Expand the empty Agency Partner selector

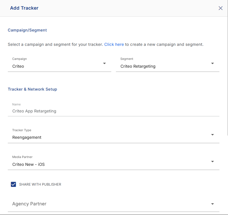point(114,204)
